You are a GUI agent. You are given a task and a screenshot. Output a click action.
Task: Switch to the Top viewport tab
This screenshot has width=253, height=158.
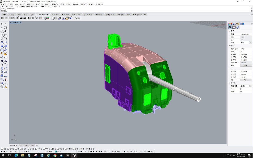(22, 145)
